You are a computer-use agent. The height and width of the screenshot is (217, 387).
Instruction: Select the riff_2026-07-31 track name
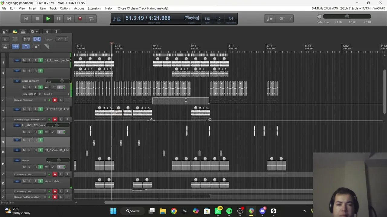[x=57, y=150]
